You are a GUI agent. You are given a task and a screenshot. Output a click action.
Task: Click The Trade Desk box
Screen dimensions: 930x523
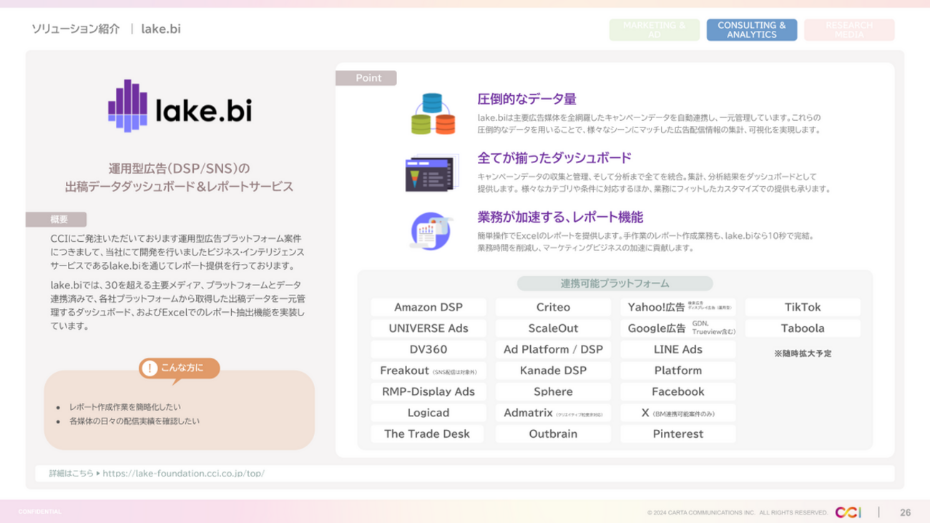click(x=429, y=434)
